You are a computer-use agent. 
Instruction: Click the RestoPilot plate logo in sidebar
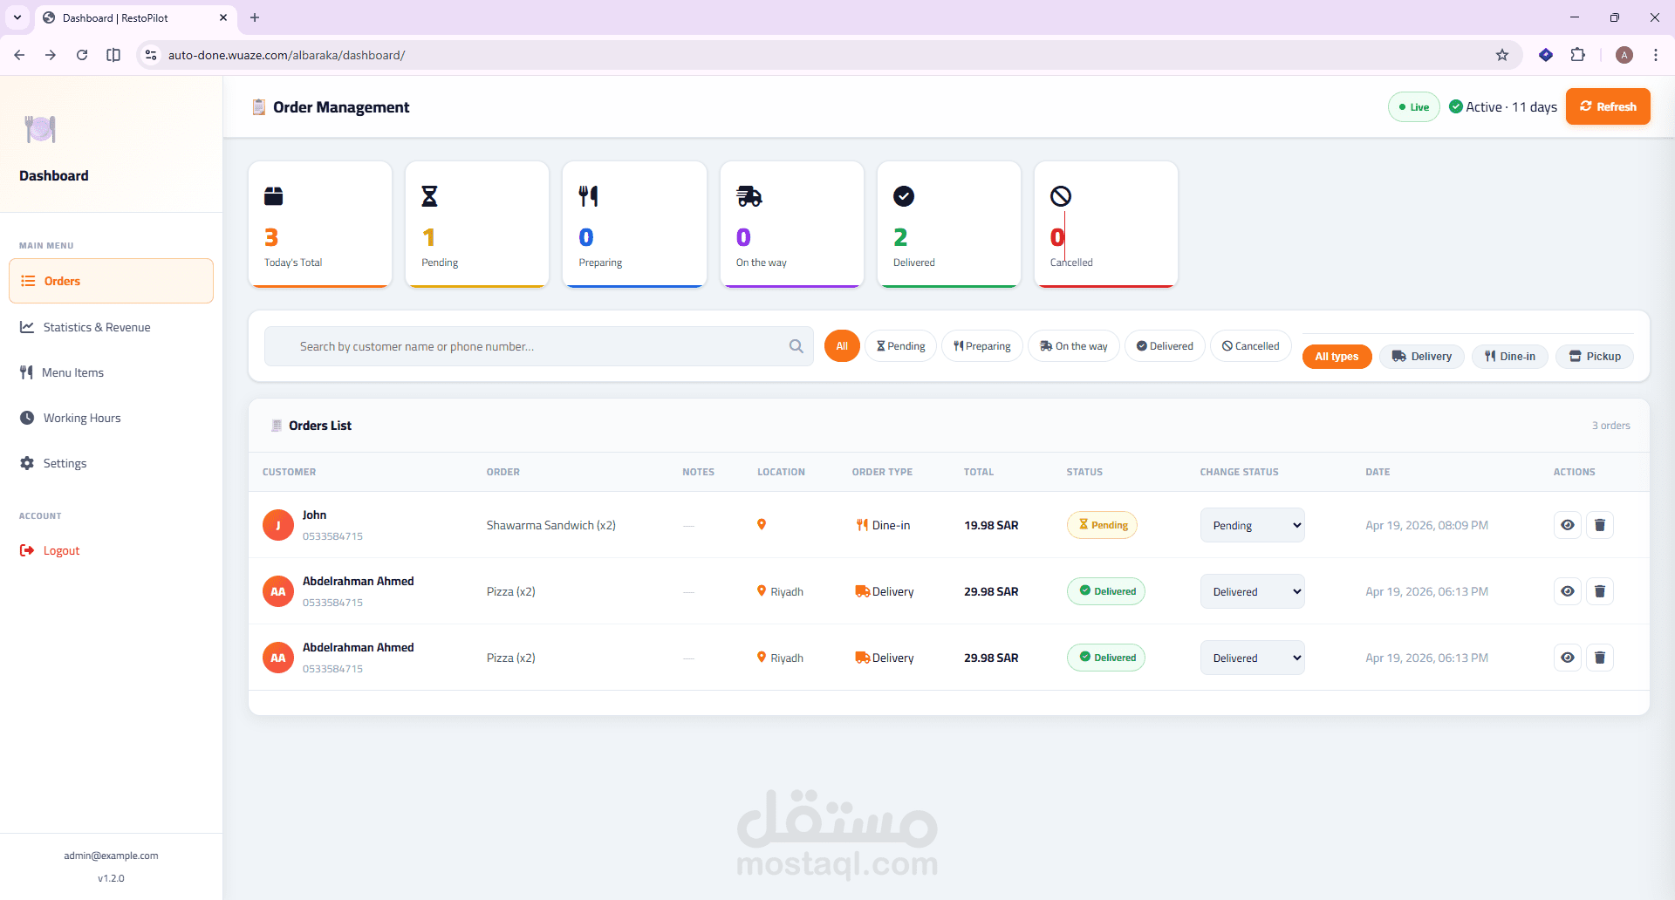(40, 129)
